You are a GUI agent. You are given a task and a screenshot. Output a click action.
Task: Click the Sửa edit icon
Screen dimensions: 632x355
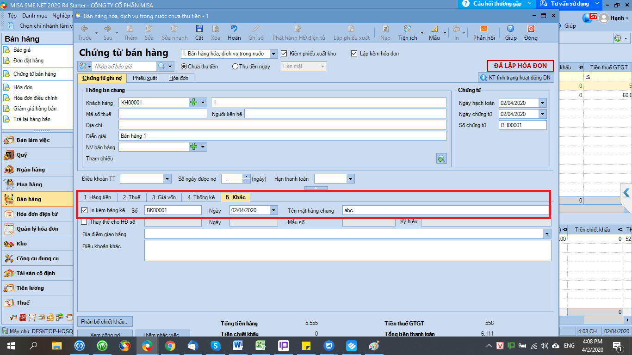point(149,32)
